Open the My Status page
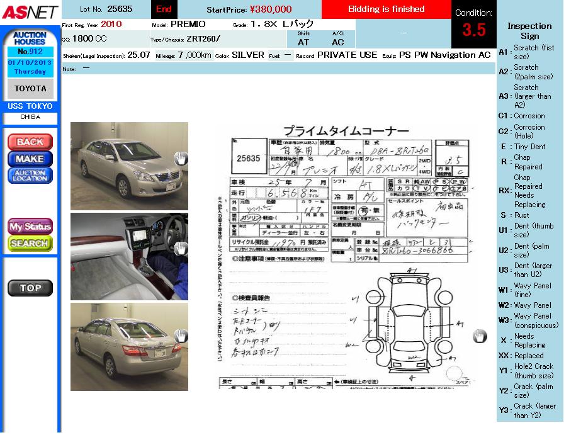Viewport: 576px width, 435px height. coord(30,227)
